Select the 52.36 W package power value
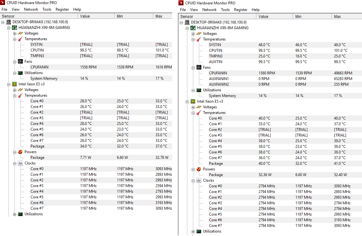Viewport: 362px width, 236px height. point(265,175)
